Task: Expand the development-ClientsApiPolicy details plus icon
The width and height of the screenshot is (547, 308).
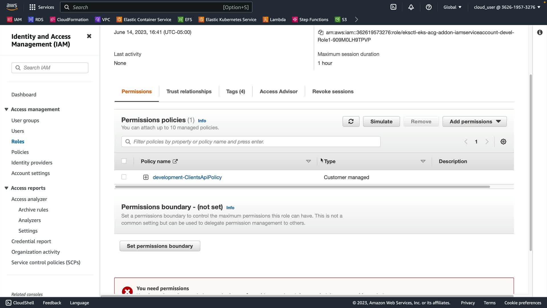Action: coord(146,177)
